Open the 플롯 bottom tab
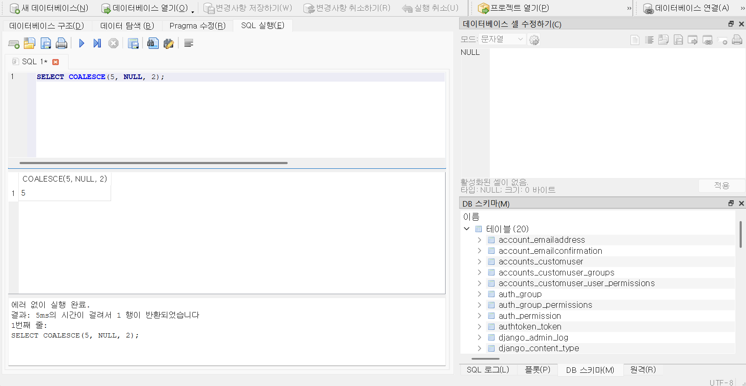The height and width of the screenshot is (386, 746). tap(537, 370)
